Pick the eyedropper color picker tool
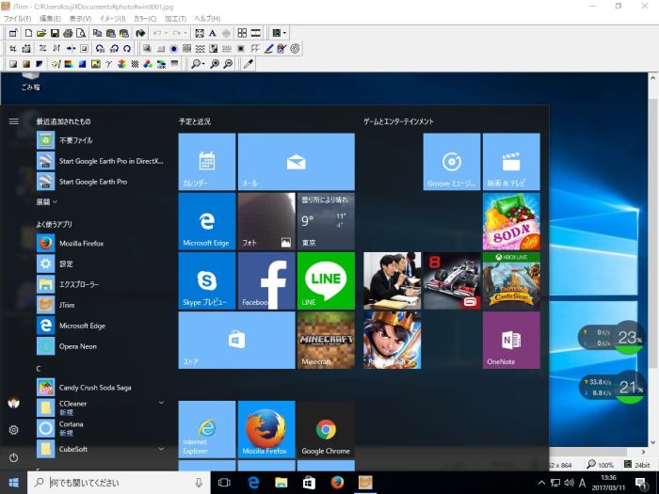This screenshot has height=494, width=659. pyautogui.click(x=249, y=64)
